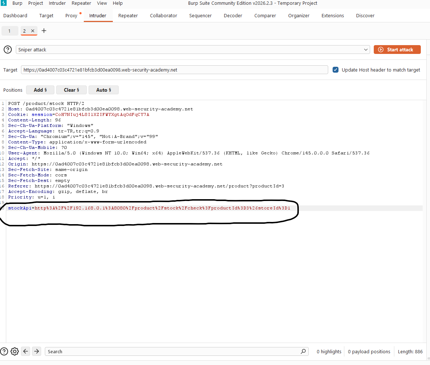Screen dimensions: 430x365
Task: Open editor settings gear icon
Action: tap(15, 351)
